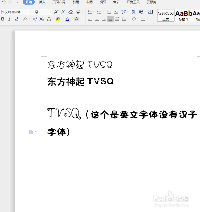
Task: Select justified alignment
Action: 110,19
